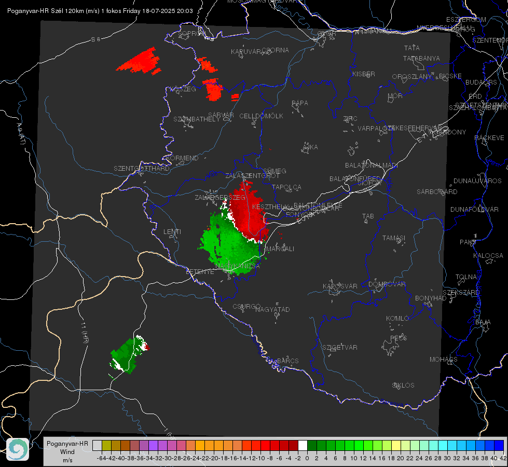508x467 pixels.
Task: Click the SUMEG label
Action: click(274, 171)
